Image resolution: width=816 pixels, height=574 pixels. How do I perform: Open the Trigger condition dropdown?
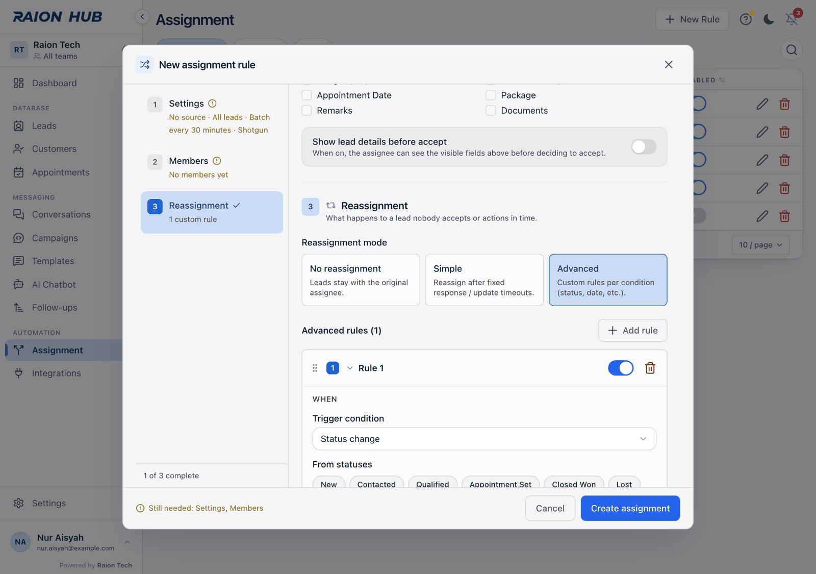(x=484, y=439)
